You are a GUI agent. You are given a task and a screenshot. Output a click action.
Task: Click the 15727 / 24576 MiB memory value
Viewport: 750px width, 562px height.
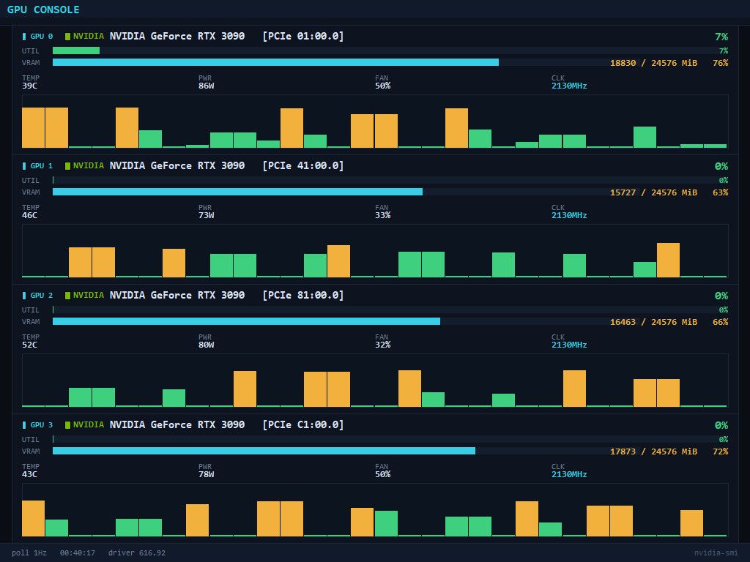pos(653,192)
